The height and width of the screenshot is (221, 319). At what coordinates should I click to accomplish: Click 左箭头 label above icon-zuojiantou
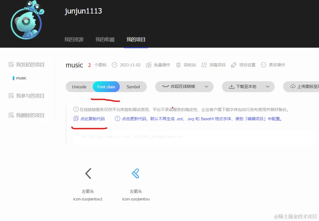[x=136, y=191]
